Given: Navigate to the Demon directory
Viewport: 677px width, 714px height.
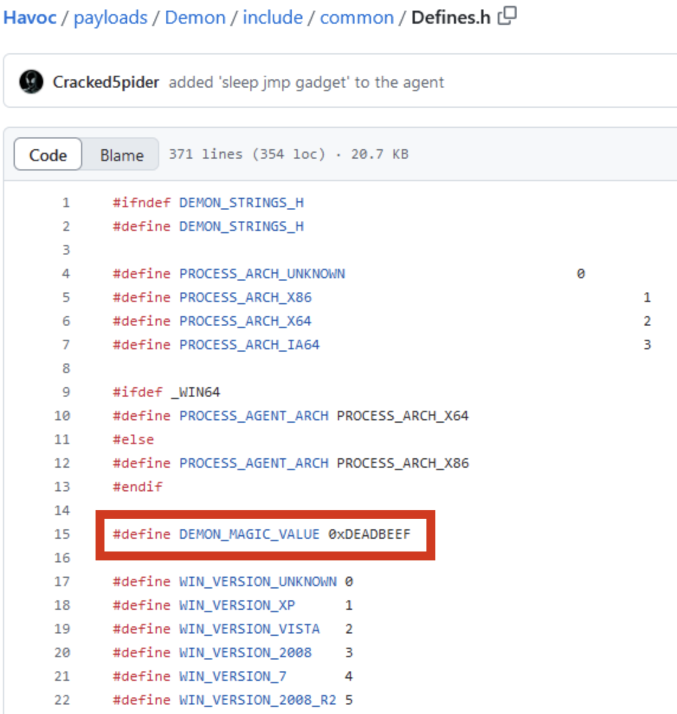Looking at the screenshot, I should (x=195, y=18).
